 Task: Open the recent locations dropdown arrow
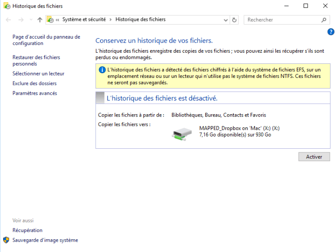coord(31,20)
